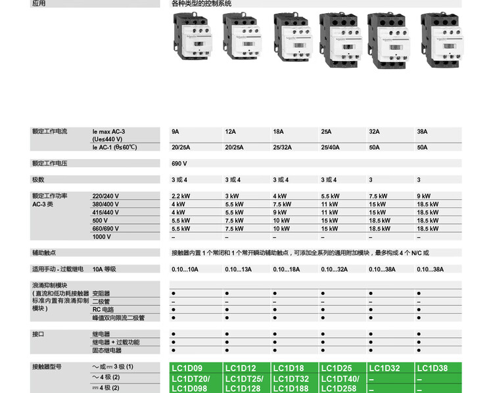Click the 继电器 + 过载功能 row label
The width and height of the screenshot is (493, 393).
[x=116, y=342]
